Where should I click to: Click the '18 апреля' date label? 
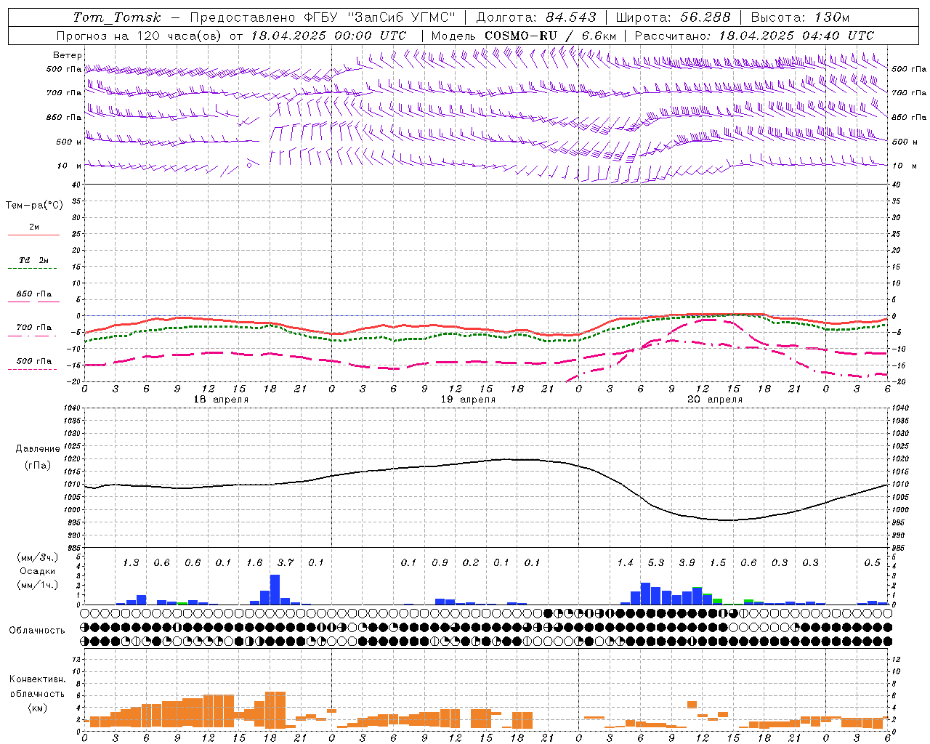point(221,400)
